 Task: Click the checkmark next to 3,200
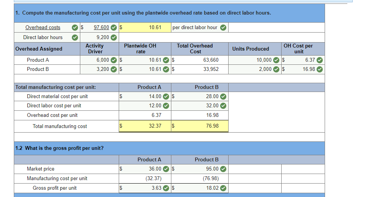pyautogui.click(x=114, y=69)
